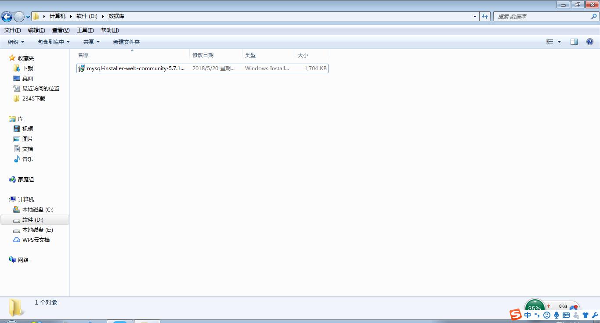Screen dimensions: 600x323
Task: Open the address bar previous locations dropdown
Action: click(475, 16)
